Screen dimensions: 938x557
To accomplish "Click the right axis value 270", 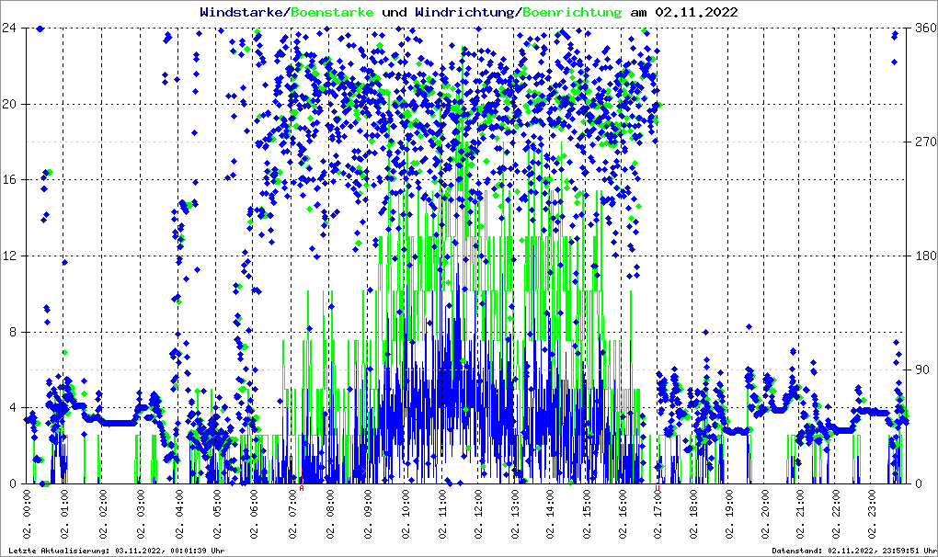I will pos(926,142).
